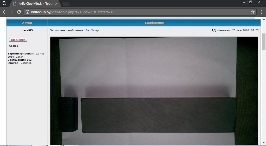266x146 pixels.
Task: Click the post icon beside Добавлено
Action: pyautogui.click(x=212, y=30)
